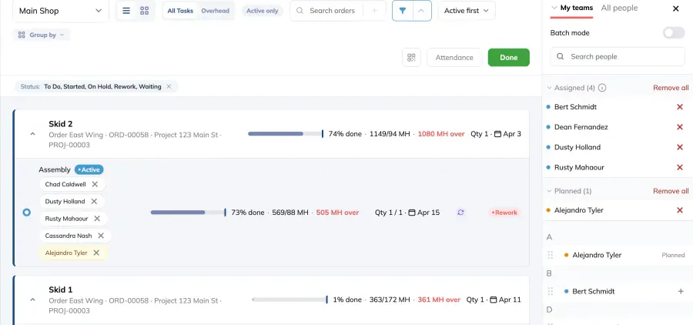The width and height of the screenshot is (693, 325).
Task: Click the 1080 MH over text
Action: coord(441,134)
